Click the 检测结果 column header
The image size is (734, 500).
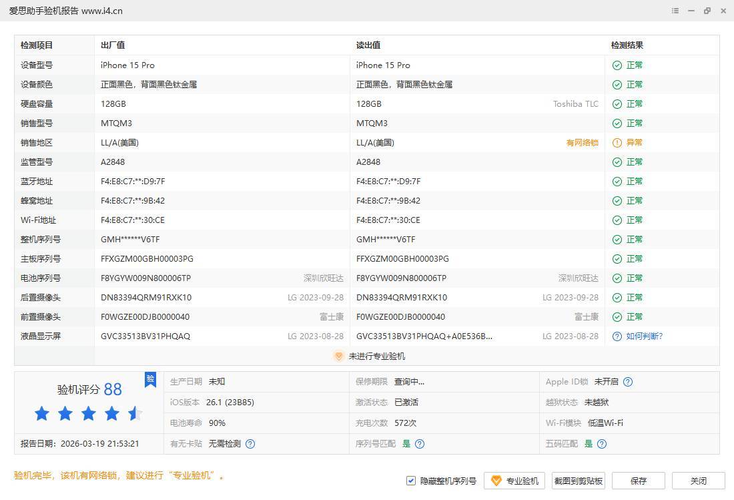(x=627, y=45)
